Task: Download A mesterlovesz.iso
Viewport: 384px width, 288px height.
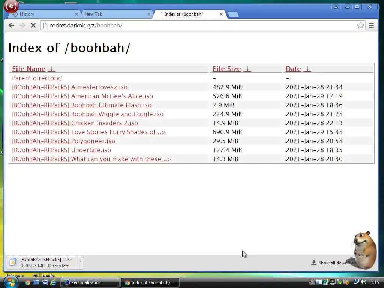Action: click(70, 87)
